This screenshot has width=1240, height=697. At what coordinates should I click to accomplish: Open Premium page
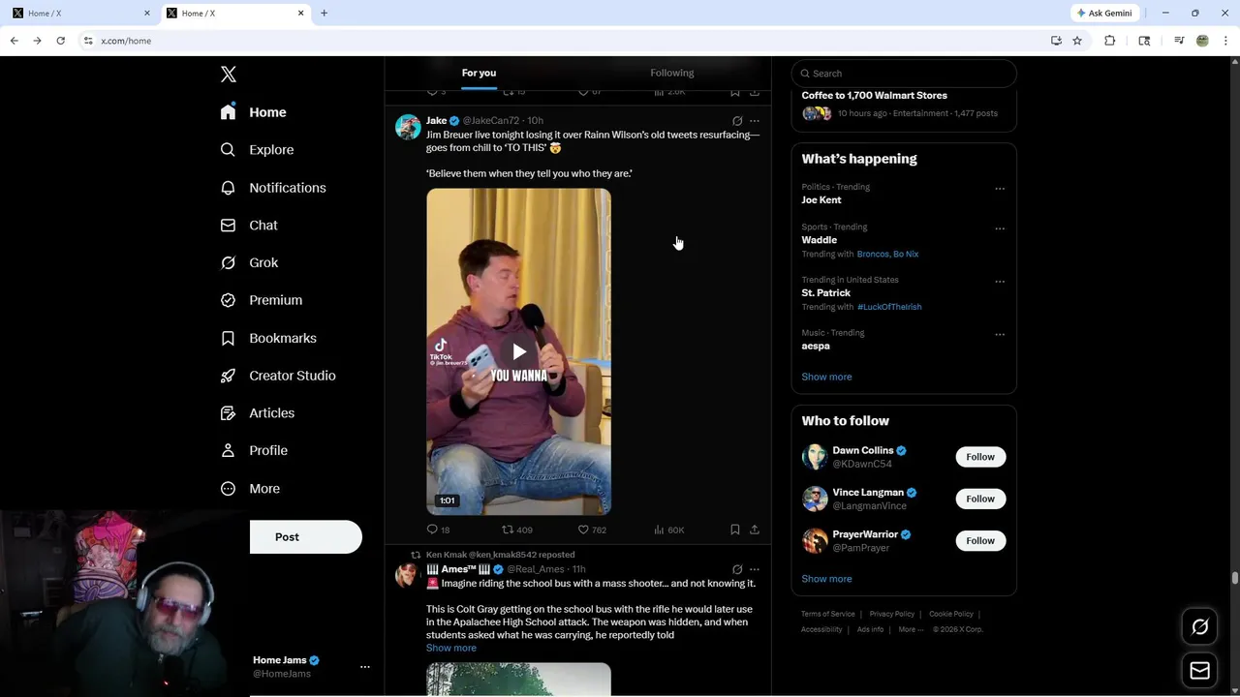(x=262, y=300)
